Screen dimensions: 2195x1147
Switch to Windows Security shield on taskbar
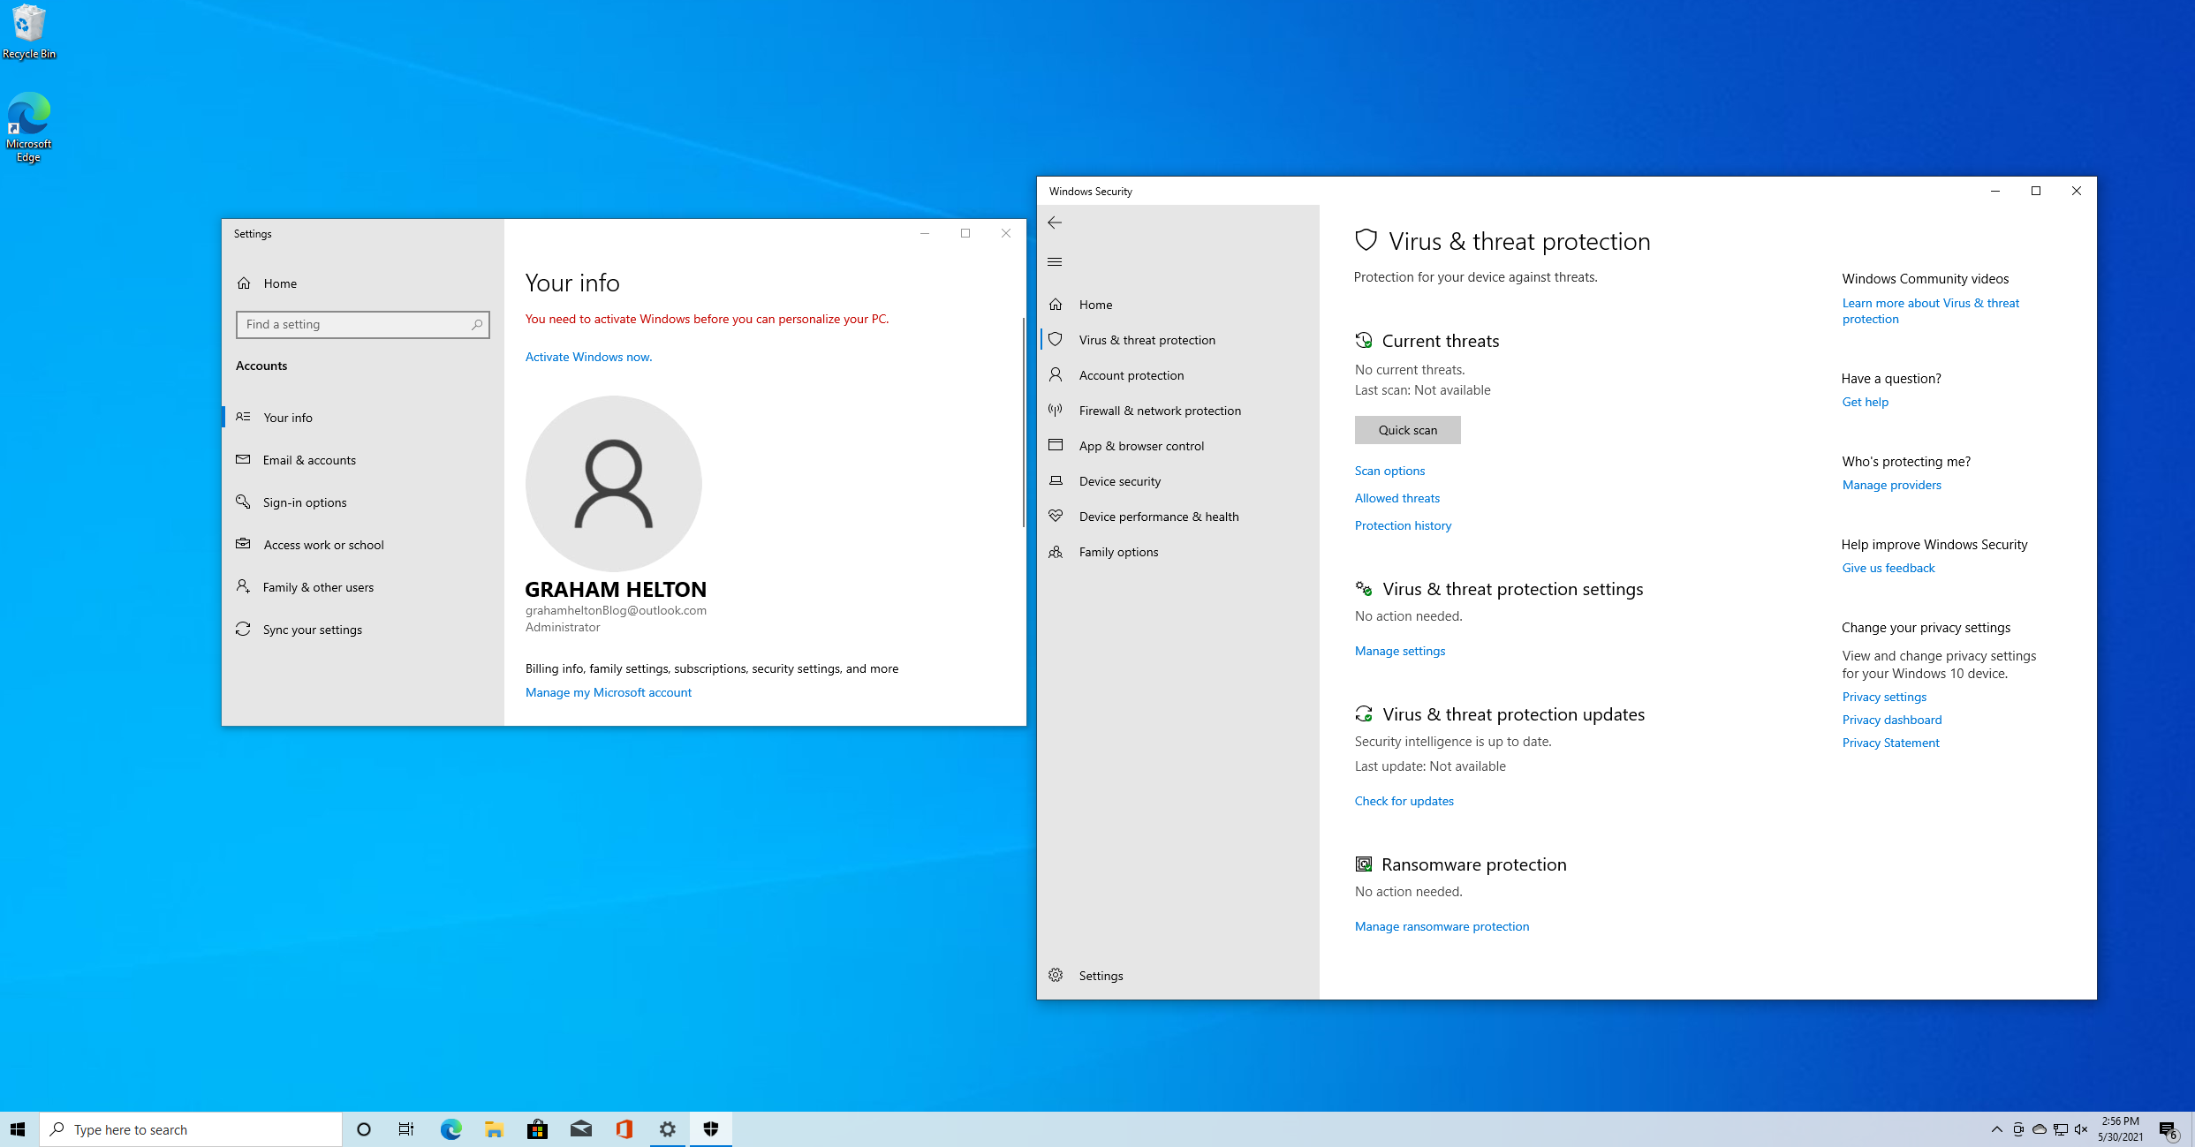pos(711,1129)
